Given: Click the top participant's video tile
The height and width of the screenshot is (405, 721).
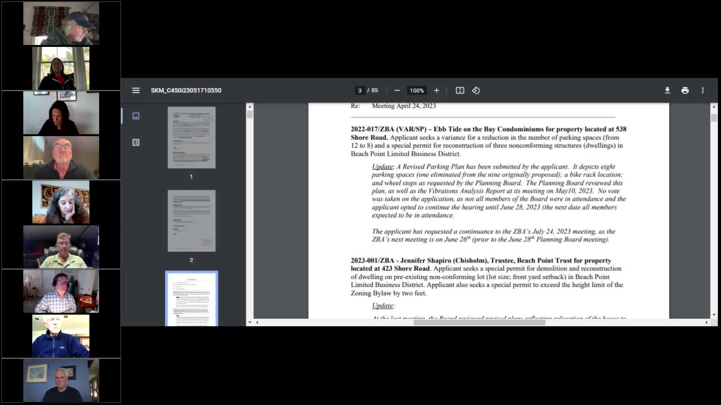Looking at the screenshot, I should [61, 24].
